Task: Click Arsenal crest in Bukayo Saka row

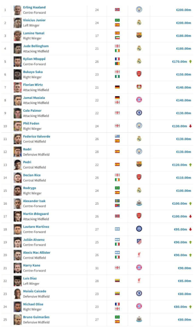Action: pyautogui.click(x=139, y=74)
